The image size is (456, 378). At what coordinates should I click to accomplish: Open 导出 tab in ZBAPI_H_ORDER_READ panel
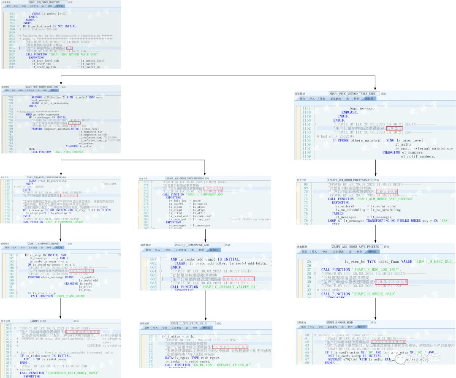[x=321, y=327]
